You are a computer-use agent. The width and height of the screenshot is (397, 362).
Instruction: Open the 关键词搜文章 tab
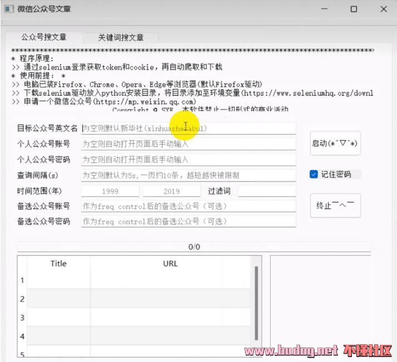121,37
